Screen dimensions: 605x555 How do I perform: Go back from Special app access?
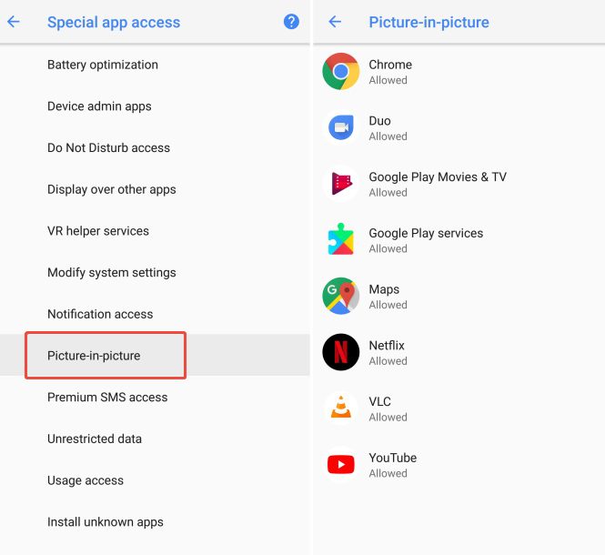(x=14, y=22)
